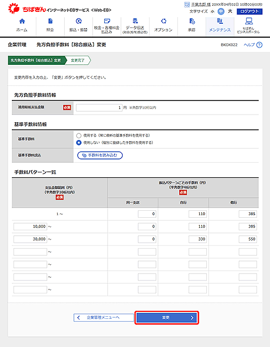Image resolution: width=270 pixels, height=347 pixels.
Task: Click the 変更完了 step indicator
Action: pyautogui.click(x=78, y=60)
